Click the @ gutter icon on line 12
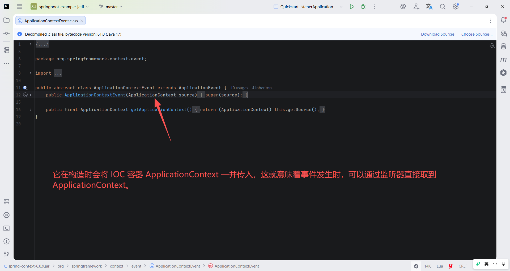510x271 pixels. coord(25,95)
